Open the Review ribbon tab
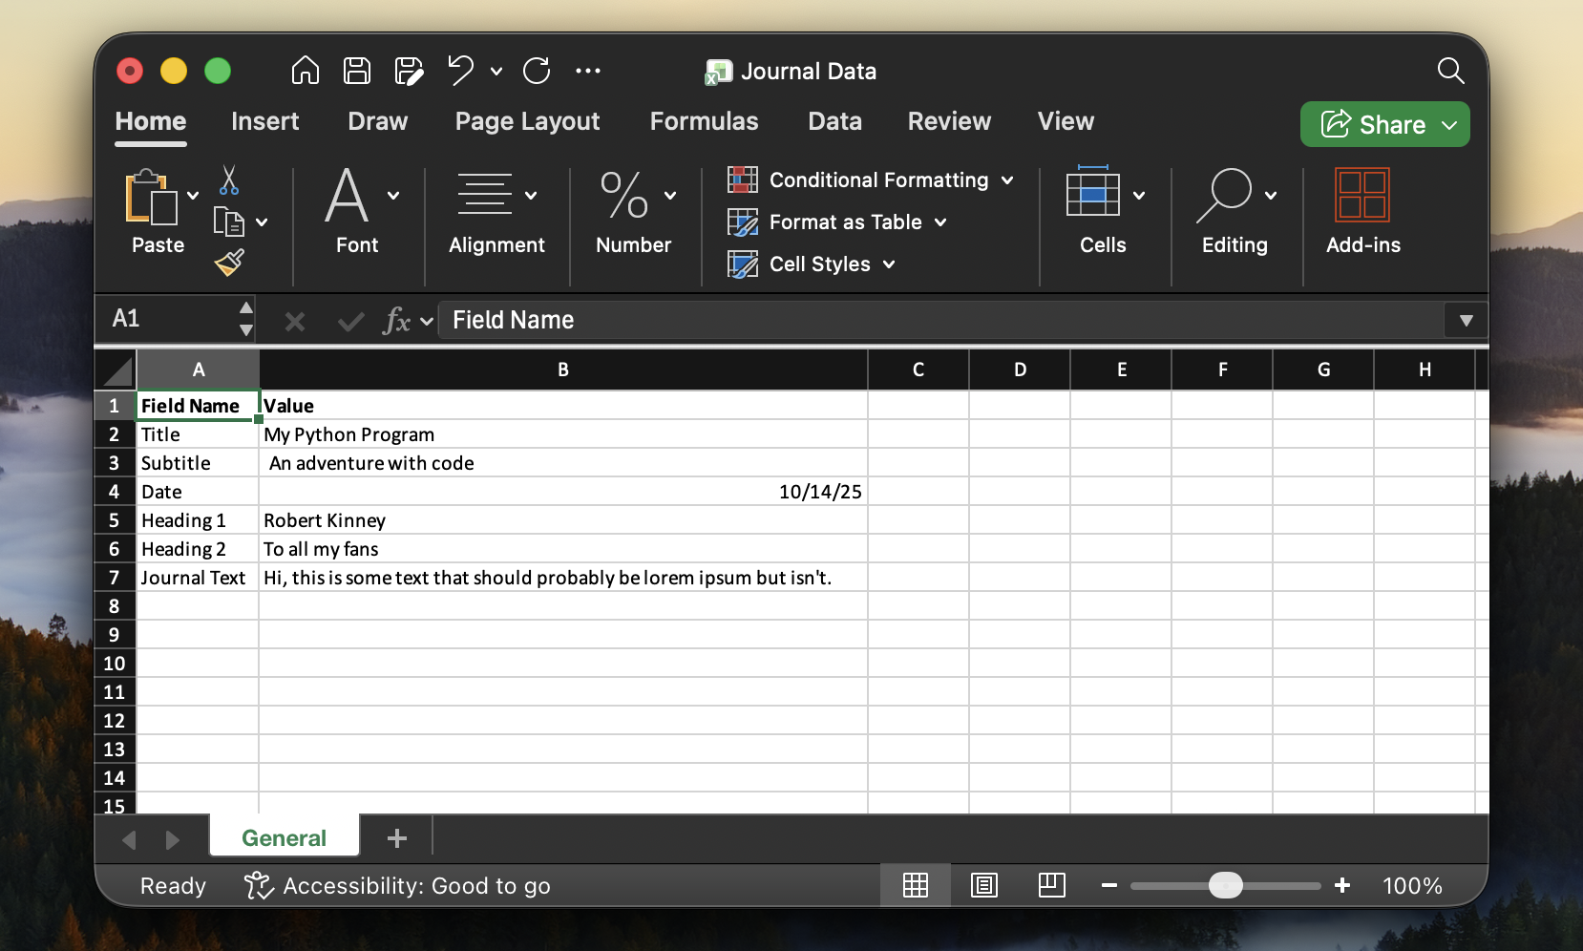The image size is (1583, 951). (x=948, y=121)
